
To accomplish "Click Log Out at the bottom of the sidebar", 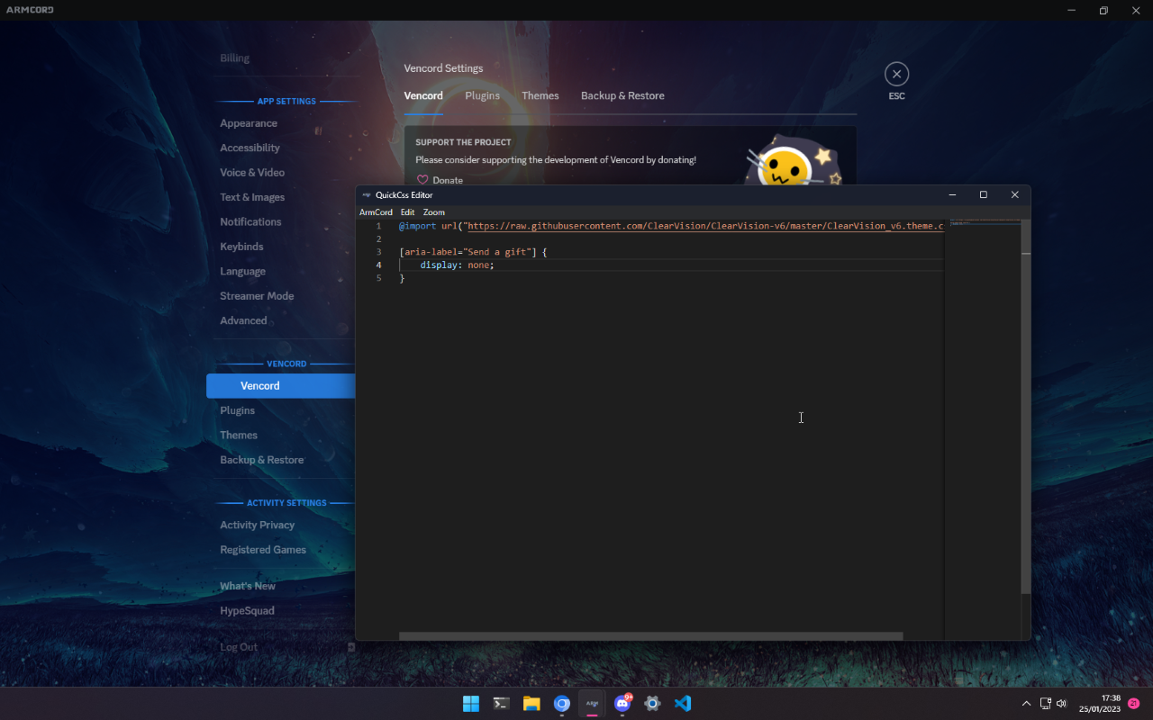I will pyautogui.click(x=238, y=646).
